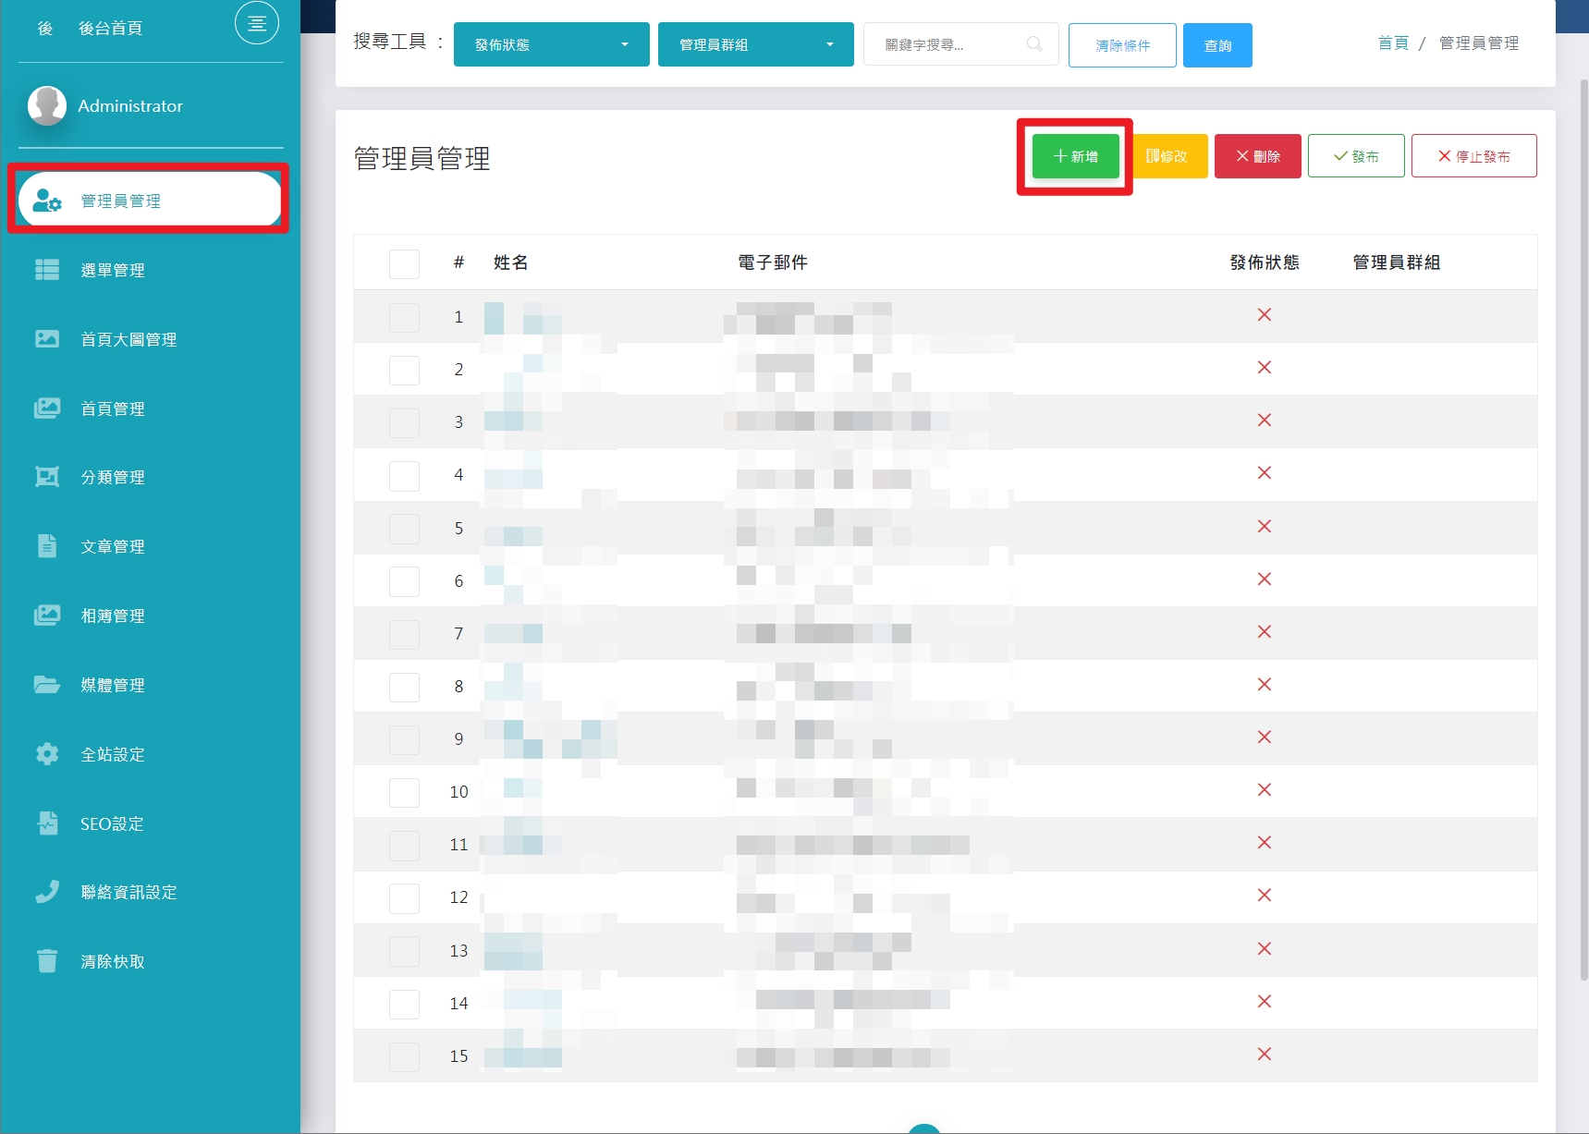Image resolution: width=1589 pixels, height=1134 pixels.
Task: Click the 文章管理 document icon
Action: [47, 546]
